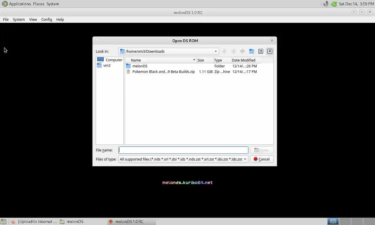The width and height of the screenshot is (375, 225).
Task: Navigate to parent directory arrow
Action: coord(242,51)
